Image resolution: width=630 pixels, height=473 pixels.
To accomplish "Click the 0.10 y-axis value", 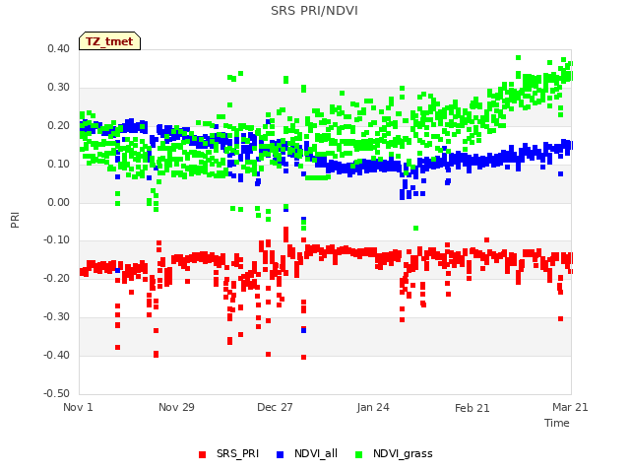I will click(x=59, y=165).
